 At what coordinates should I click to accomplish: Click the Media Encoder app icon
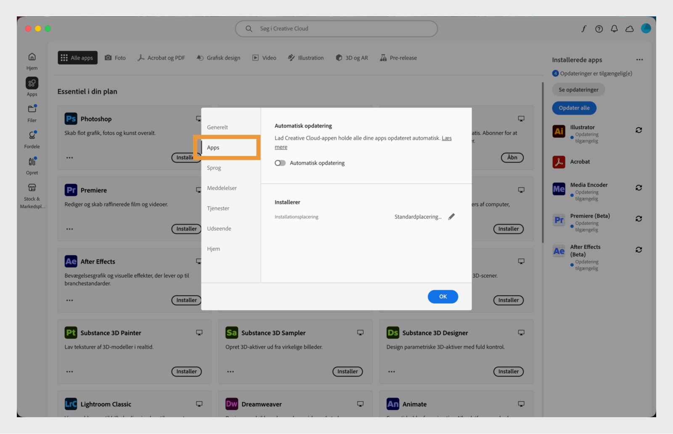(x=559, y=189)
